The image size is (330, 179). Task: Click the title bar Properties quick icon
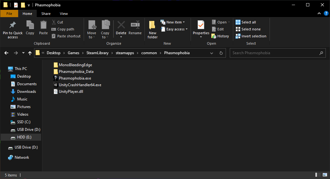tap(16, 5)
